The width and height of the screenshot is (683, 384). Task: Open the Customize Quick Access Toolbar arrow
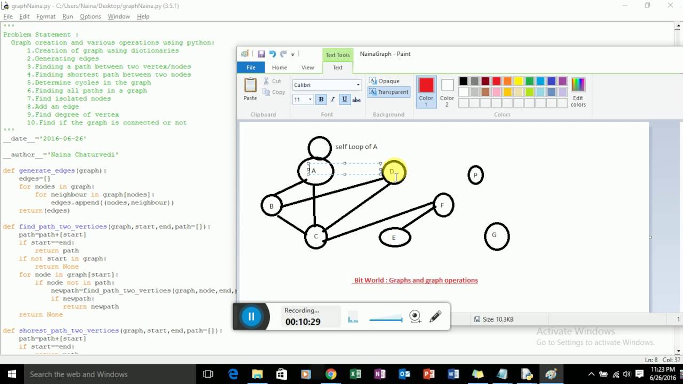tap(292, 54)
